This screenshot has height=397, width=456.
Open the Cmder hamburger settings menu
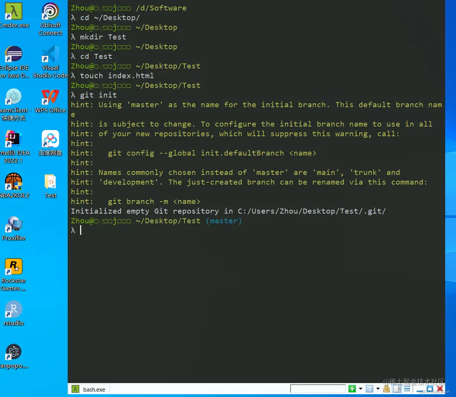coord(407,389)
